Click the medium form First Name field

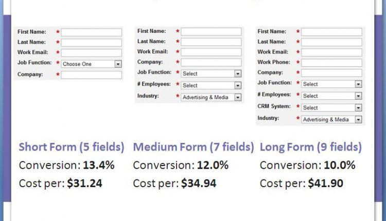coord(211,32)
